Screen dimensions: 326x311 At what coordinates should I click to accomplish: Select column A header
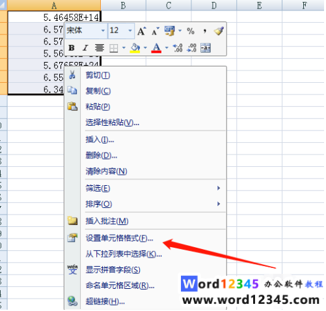tap(54, 5)
